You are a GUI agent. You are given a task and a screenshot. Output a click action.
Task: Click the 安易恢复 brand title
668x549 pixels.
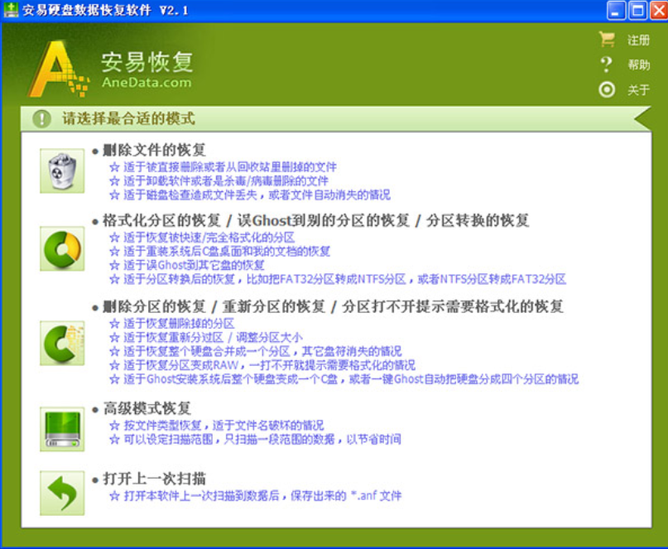tap(147, 62)
